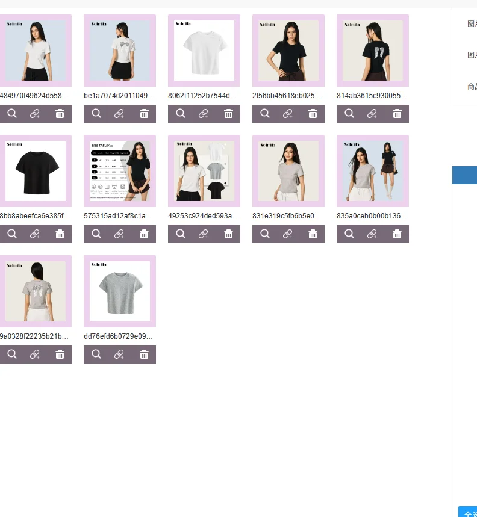The width and height of the screenshot is (477, 517).
Task: Preview image 8062f11252b7544d with magnifier
Action: [x=181, y=113]
